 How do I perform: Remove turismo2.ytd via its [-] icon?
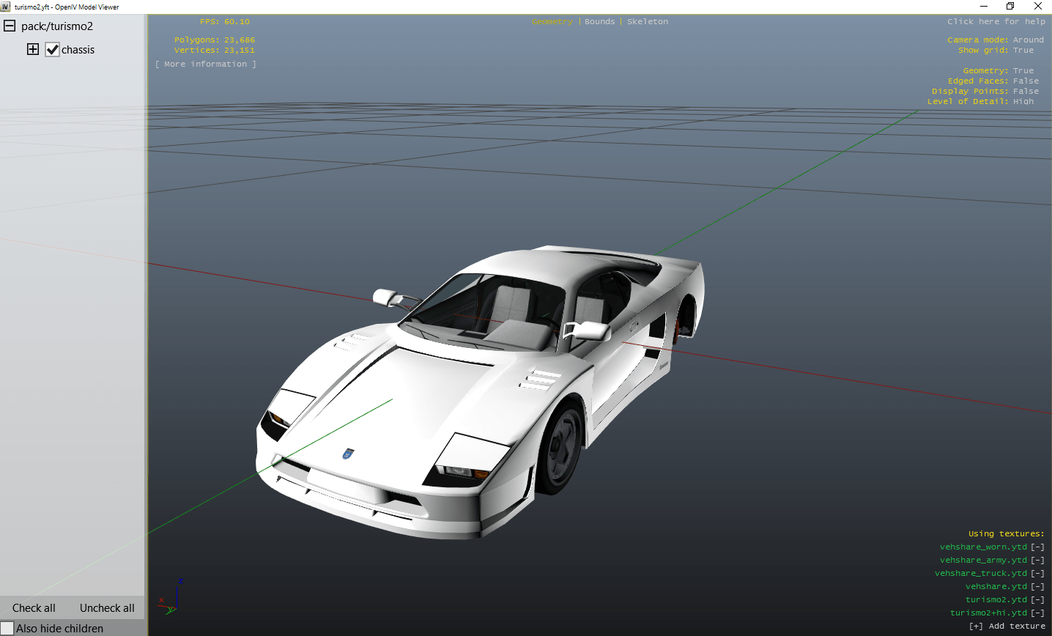click(1037, 600)
